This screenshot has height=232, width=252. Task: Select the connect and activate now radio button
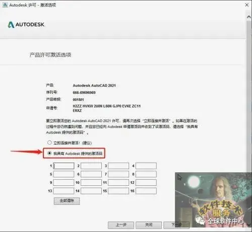coord(49,143)
